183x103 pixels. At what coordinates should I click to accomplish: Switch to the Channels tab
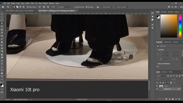164,72
